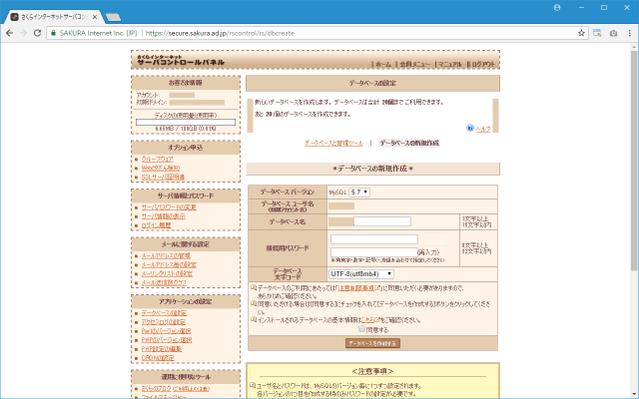This screenshot has height=399, width=639.
Task: Open the browser three-dot menu
Action: point(630,33)
